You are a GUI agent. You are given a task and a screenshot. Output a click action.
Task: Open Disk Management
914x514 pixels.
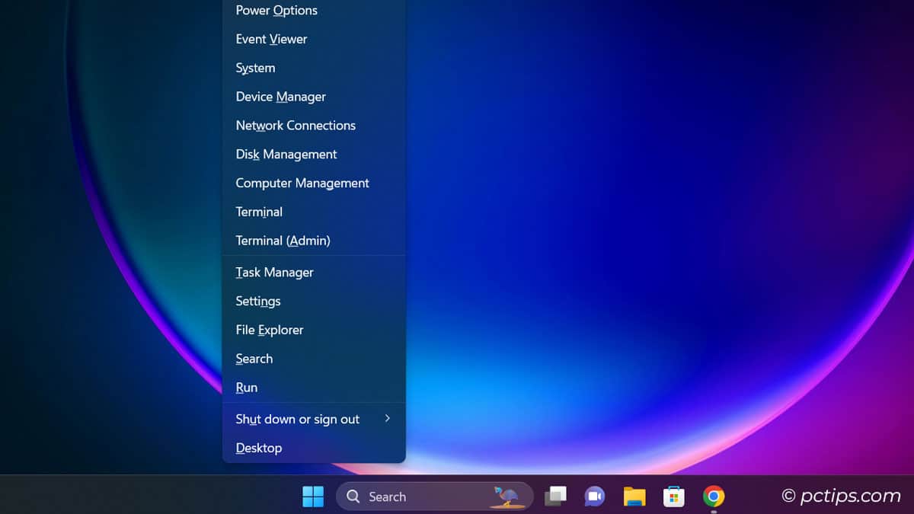pos(286,154)
